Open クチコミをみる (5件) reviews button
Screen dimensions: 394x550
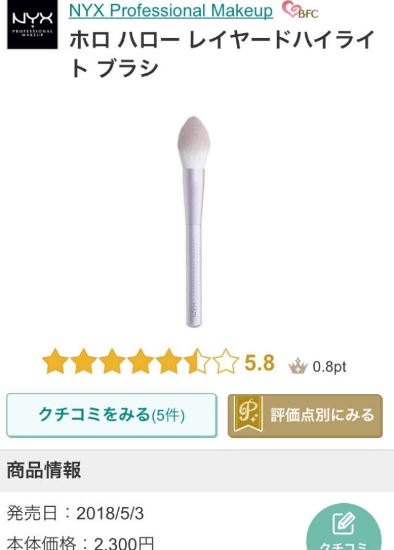[x=112, y=415]
